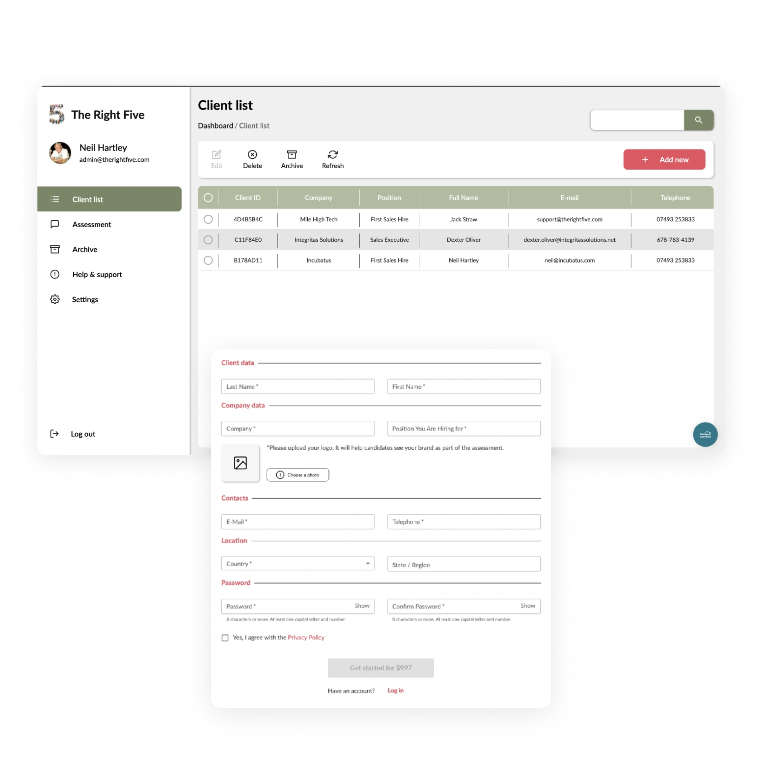Viewport: 762px width, 762px height.
Task: Select the Mile High Tech row radio
Action: pos(208,219)
